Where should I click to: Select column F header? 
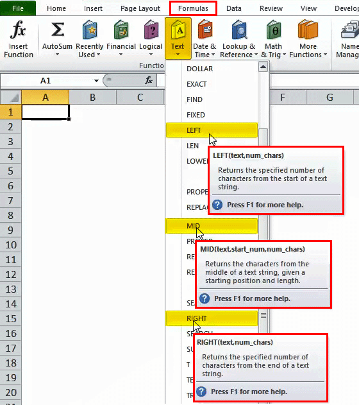(283, 98)
